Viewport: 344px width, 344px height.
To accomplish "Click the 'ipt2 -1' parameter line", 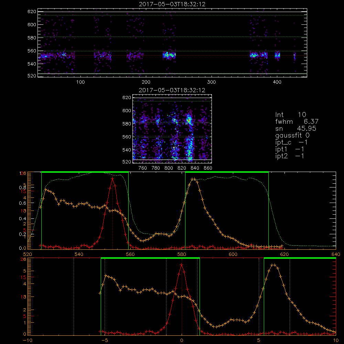I will coord(290,156).
